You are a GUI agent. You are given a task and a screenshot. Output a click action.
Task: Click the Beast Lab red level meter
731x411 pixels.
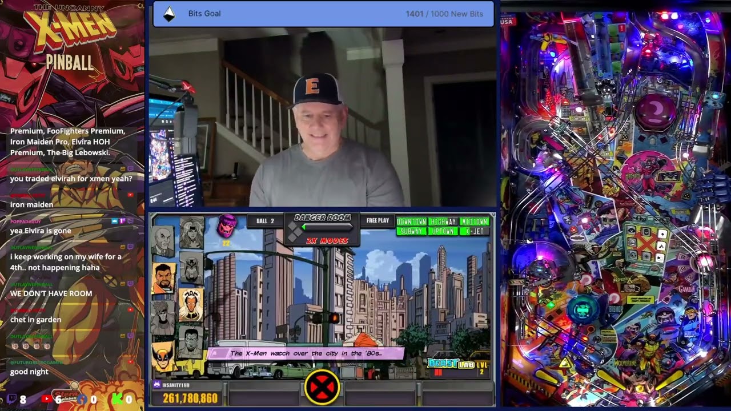[x=438, y=372]
